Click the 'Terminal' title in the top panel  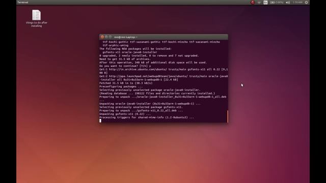coord(22,3)
